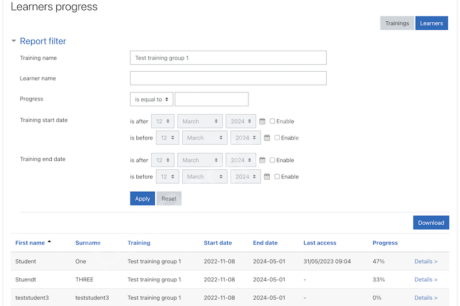Enable Training end date is before filter
The width and height of the screenshot is (460, 306).
pos(277,177)
